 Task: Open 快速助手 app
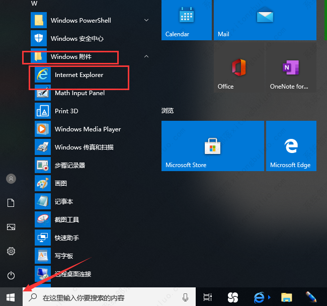pyautogui.click(x=66, y=238)
